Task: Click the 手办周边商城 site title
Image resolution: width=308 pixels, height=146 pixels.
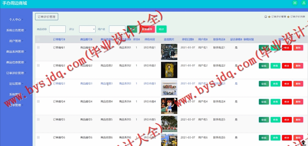Action: pos(15,3)
